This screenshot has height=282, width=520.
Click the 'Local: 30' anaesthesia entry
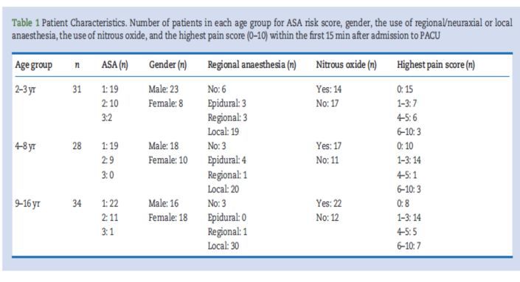click(223, 246)
